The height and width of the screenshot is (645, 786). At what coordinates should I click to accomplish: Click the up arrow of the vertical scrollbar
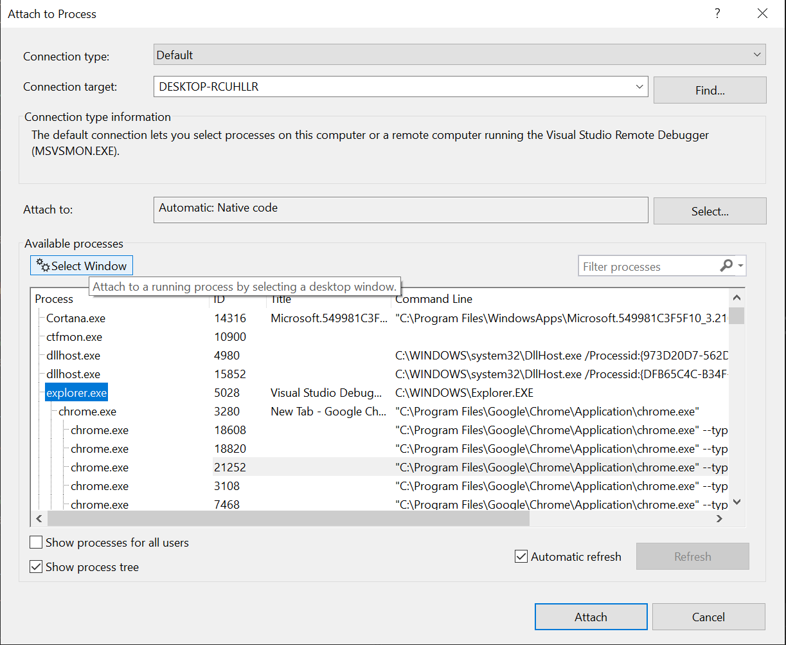(x=737, y=297)
